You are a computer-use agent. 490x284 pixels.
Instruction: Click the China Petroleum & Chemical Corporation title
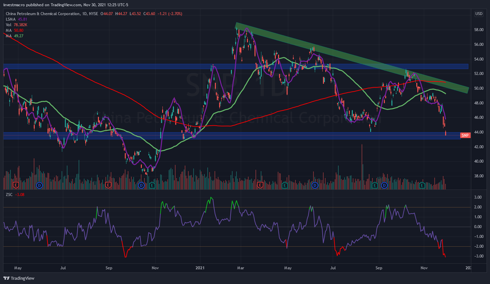(43, 14)
